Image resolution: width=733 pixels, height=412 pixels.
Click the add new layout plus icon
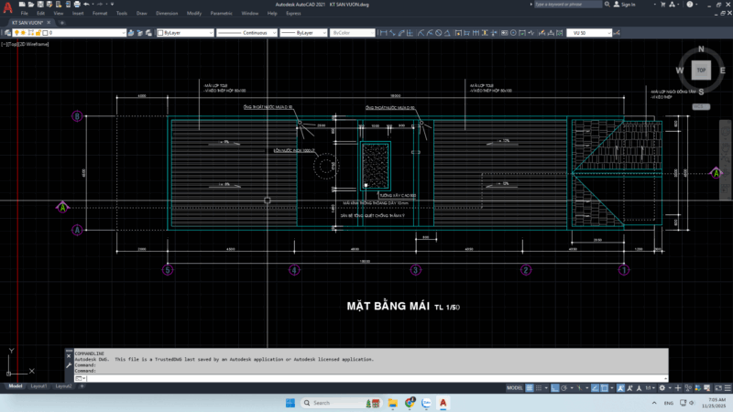(x=82, y=386)
